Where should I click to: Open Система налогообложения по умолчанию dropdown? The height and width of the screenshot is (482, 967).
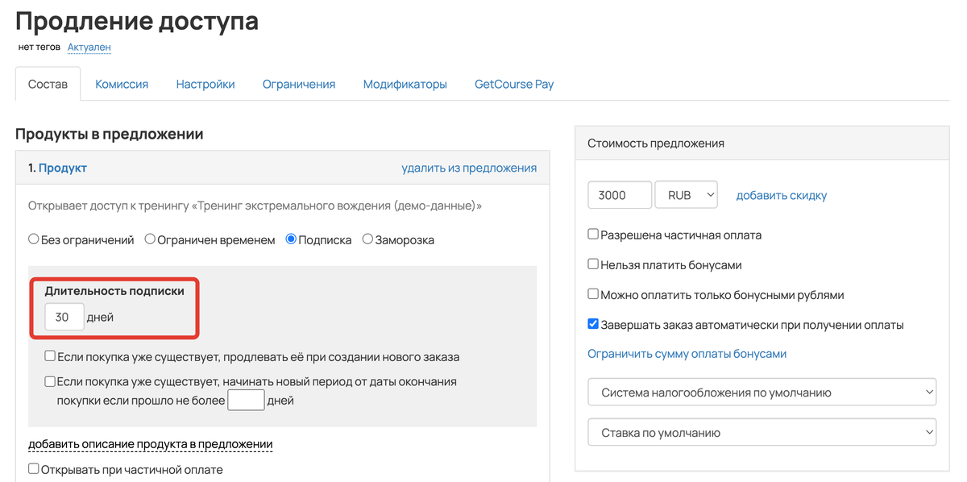tap(762, 393)
